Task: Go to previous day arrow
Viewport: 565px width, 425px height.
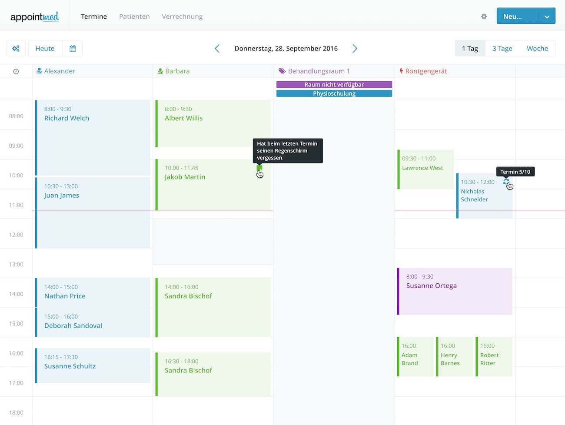Action: tap(217, 48)
